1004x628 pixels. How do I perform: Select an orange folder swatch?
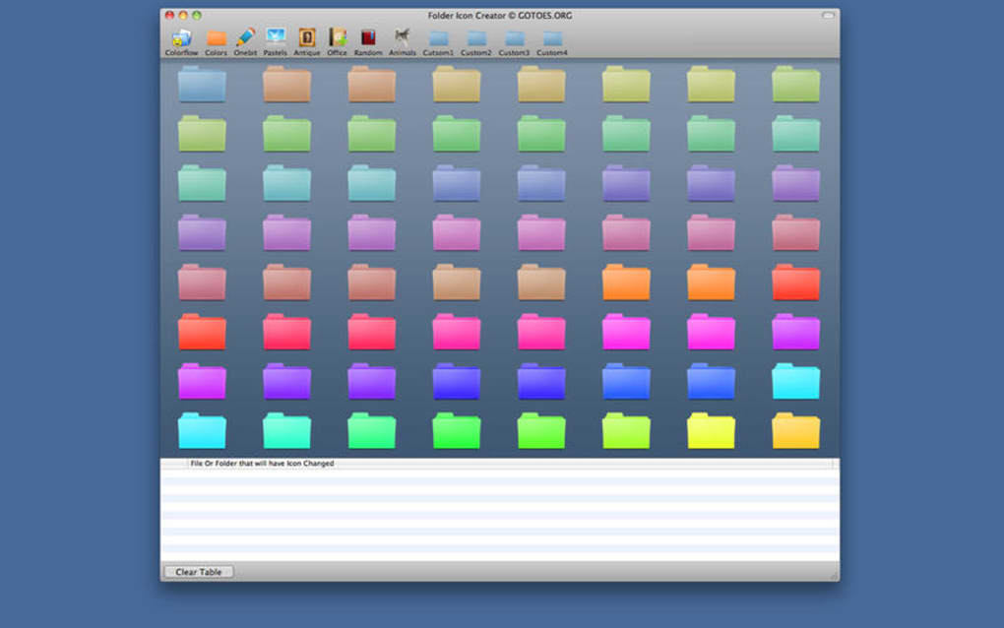click(625, 283)
